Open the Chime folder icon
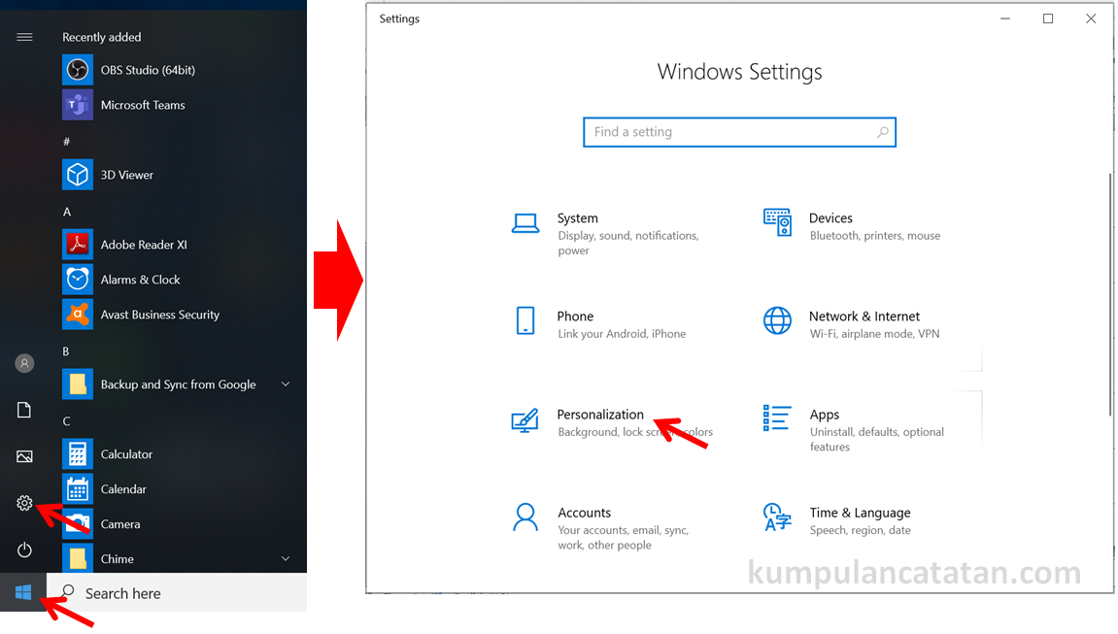Image resolution: width=1118 pixels, height=634 pixels. pyautogui.click(x=77, y=558)
